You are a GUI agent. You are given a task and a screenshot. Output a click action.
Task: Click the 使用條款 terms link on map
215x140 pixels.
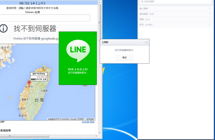90,119
